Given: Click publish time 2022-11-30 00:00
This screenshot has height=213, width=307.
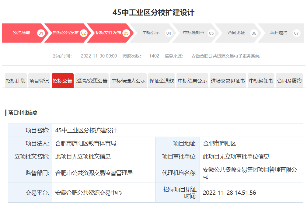Looking at the screenshot, I should pos(99,56).
